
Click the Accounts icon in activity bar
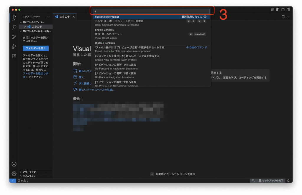coord(14,164)
